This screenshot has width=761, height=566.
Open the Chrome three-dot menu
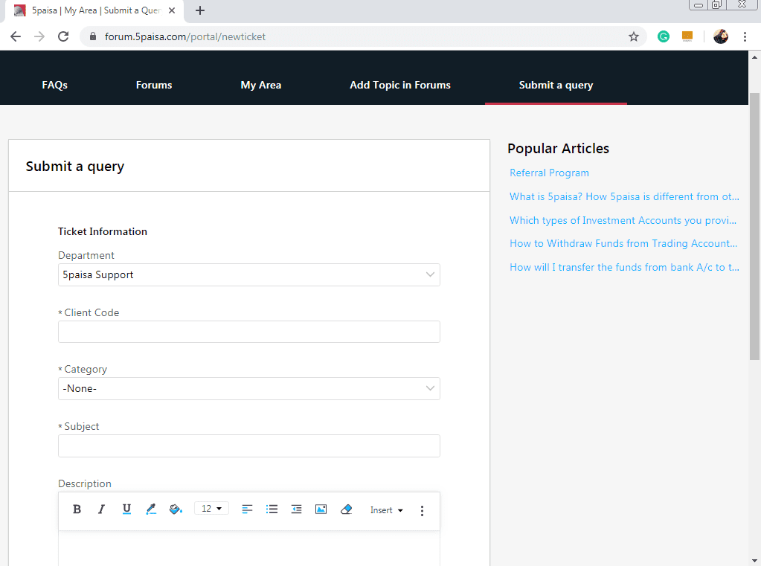pyautogui.click(x=745, y=36)
